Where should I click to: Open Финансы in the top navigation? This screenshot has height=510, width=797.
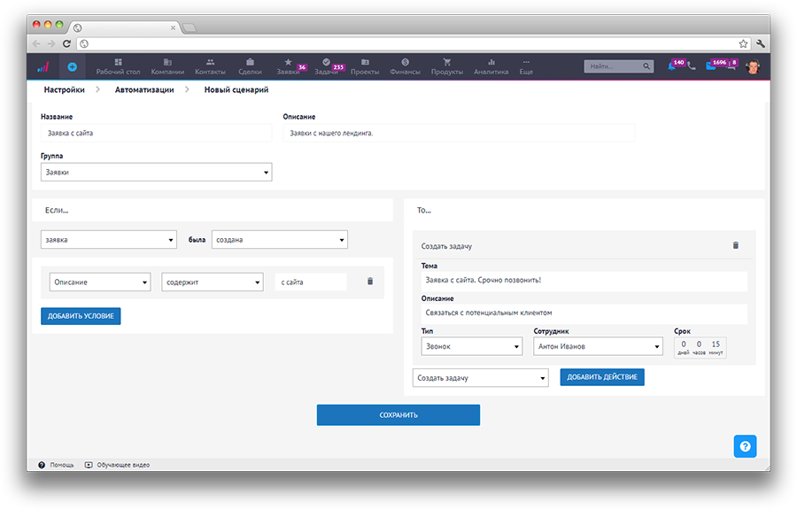[405, 66]
